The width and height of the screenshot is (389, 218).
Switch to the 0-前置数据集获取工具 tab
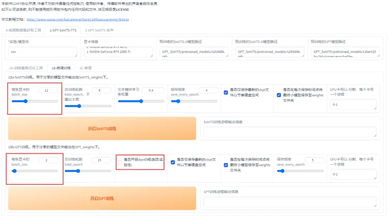click(x=23, y=30)
